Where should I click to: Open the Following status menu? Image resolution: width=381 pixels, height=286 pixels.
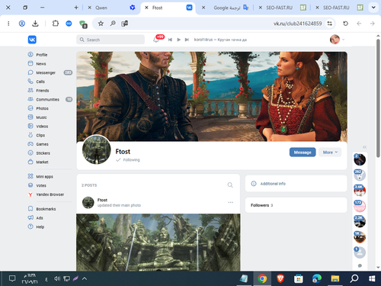click(128, 160)
